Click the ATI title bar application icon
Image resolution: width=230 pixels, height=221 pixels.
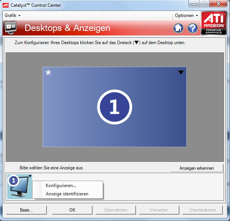6,5
